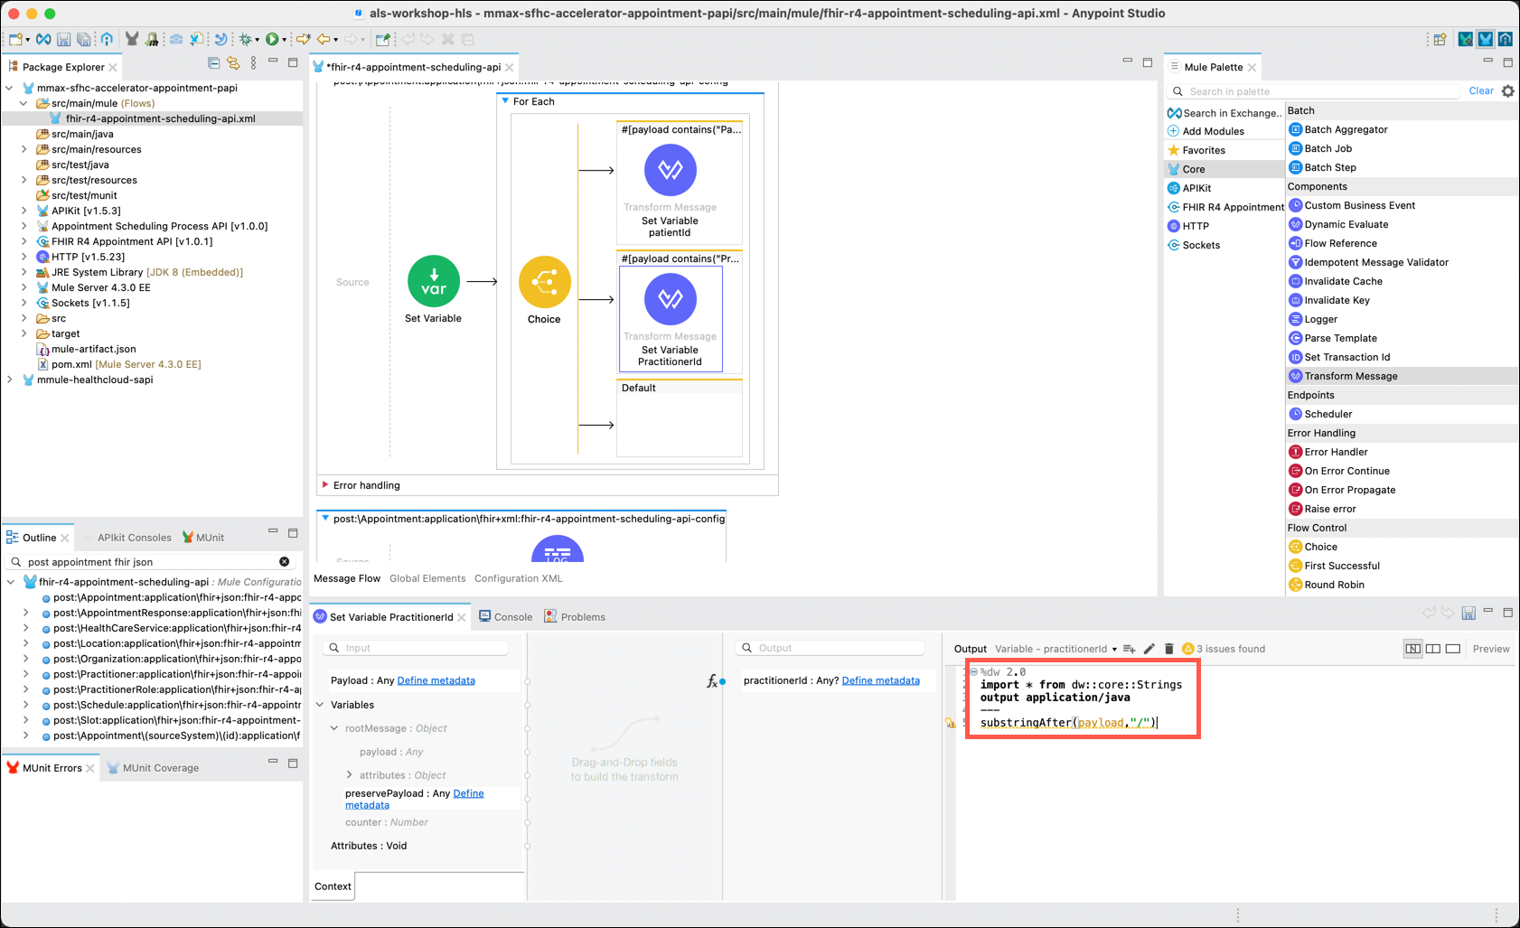
Task: Choose the Flow Reference palette component
Action: 1333,243
